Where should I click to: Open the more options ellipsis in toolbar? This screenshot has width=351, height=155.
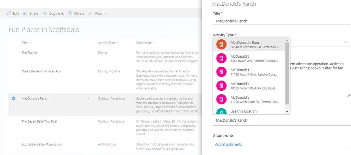coord(115,13)
